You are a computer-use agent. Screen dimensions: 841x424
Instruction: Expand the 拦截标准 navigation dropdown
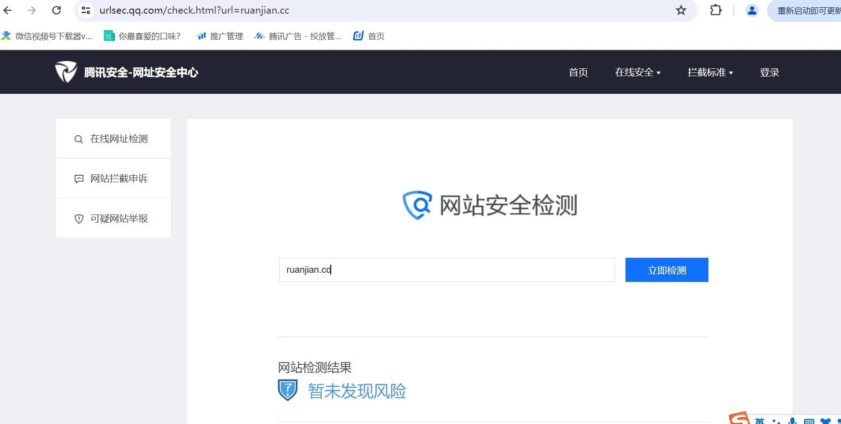(710, 72)
